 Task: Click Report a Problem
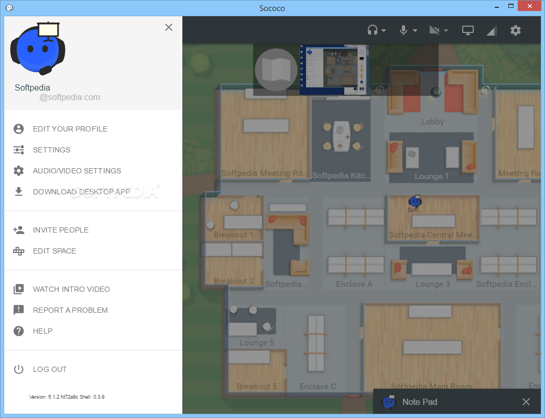click(x=70, y=310)
